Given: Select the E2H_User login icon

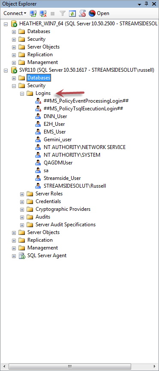Looking at the screenshot, I should click(x=38, y=124).
